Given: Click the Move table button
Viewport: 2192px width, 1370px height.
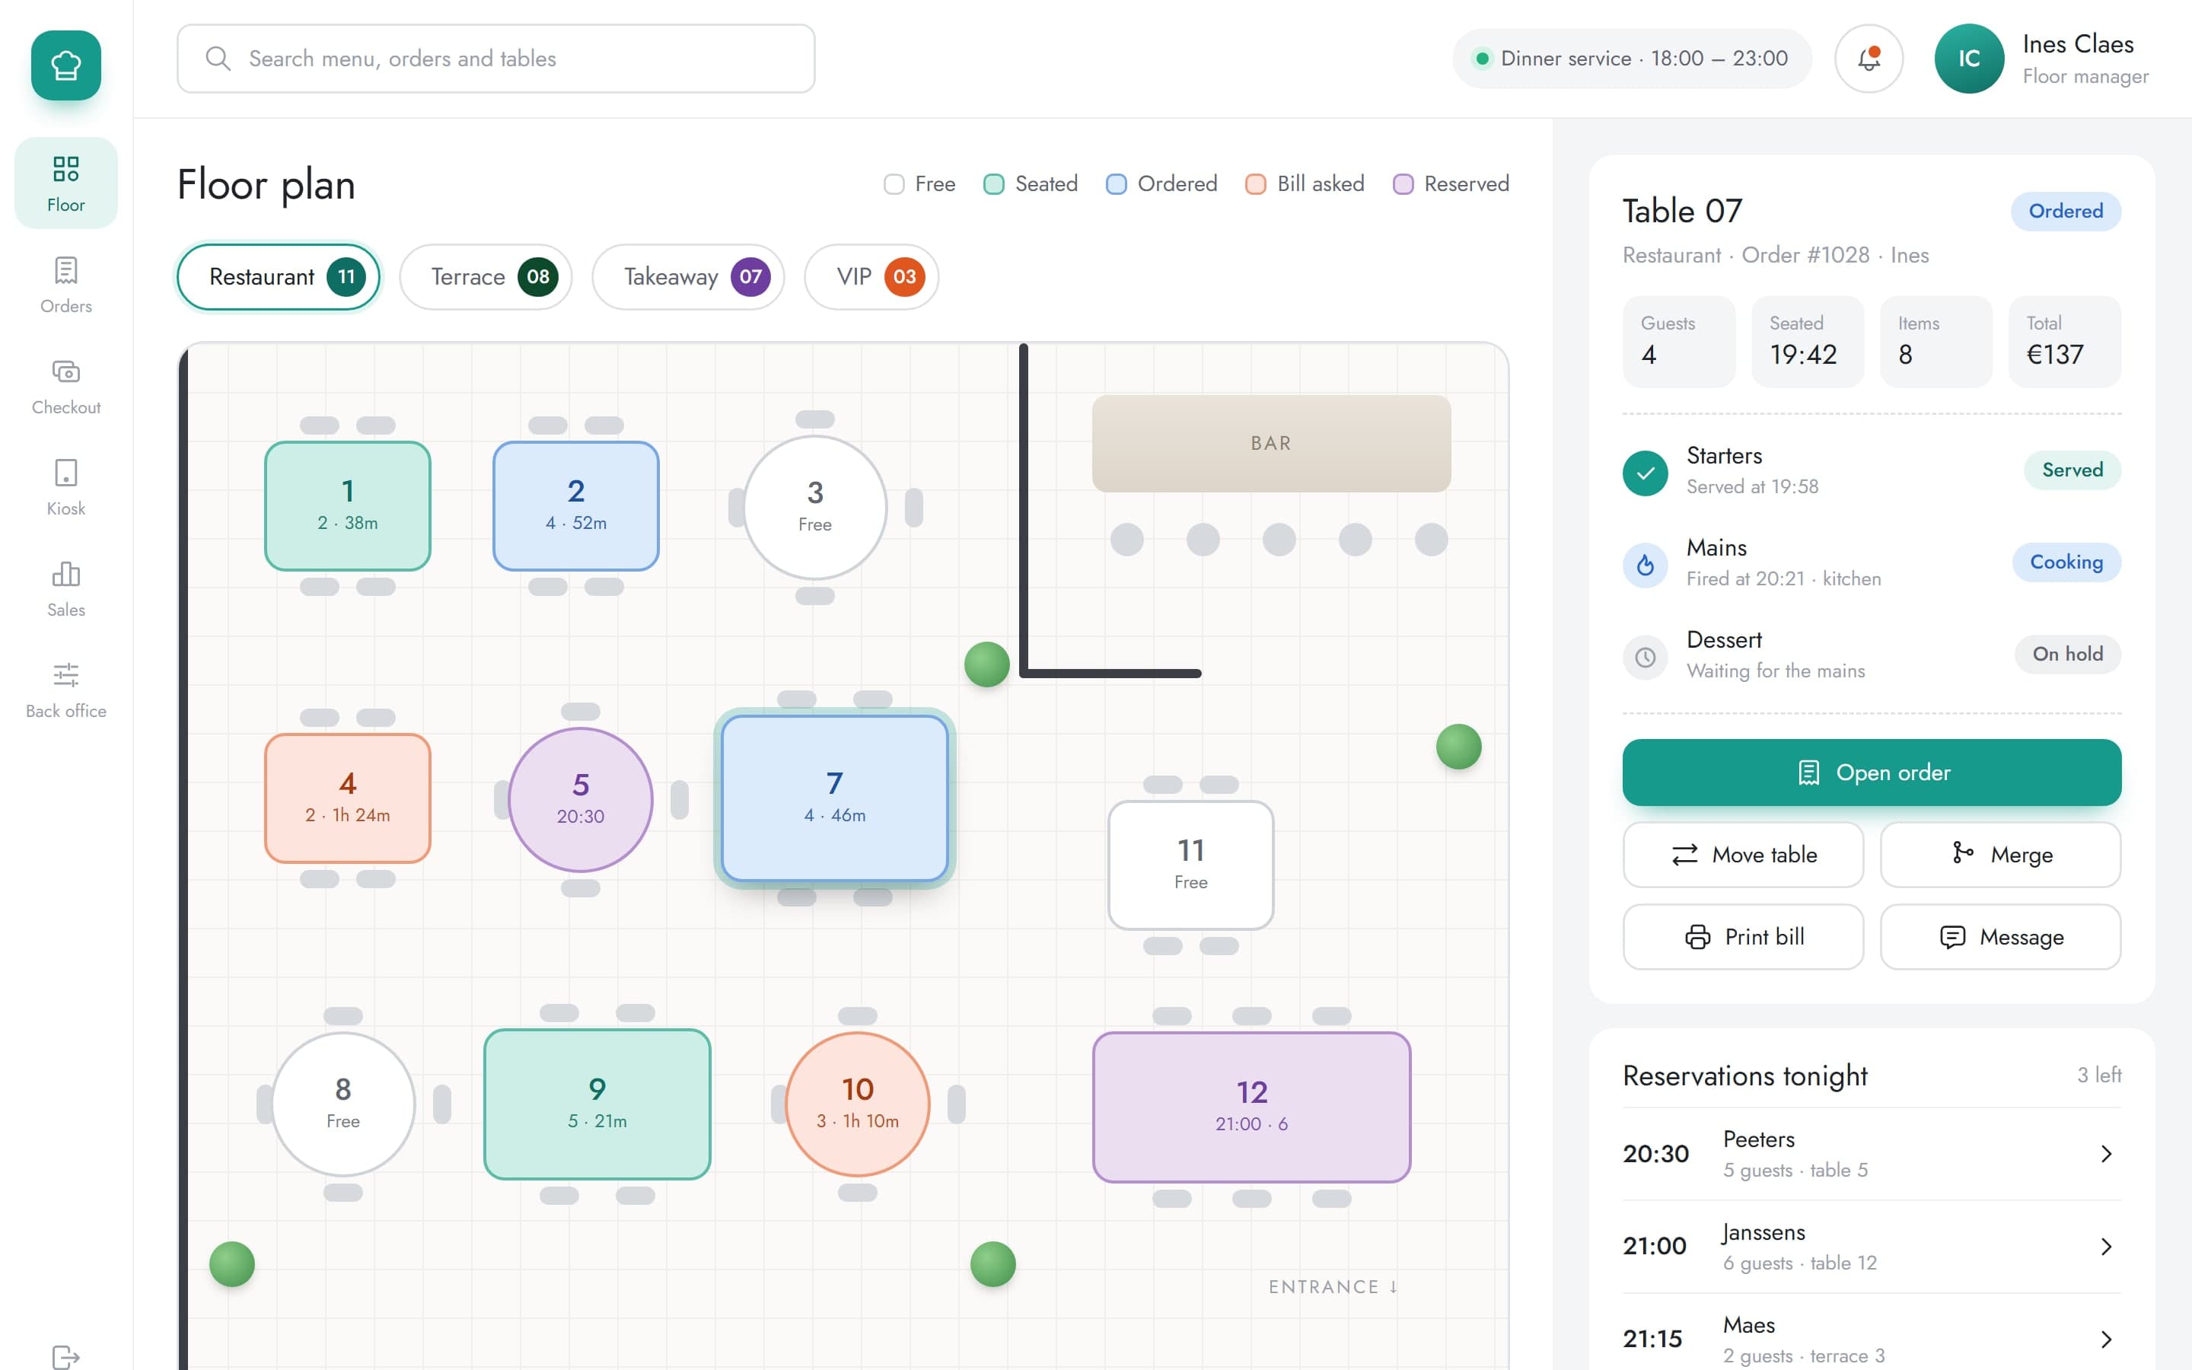Looking at the screenshot, I should point(1743,855).
